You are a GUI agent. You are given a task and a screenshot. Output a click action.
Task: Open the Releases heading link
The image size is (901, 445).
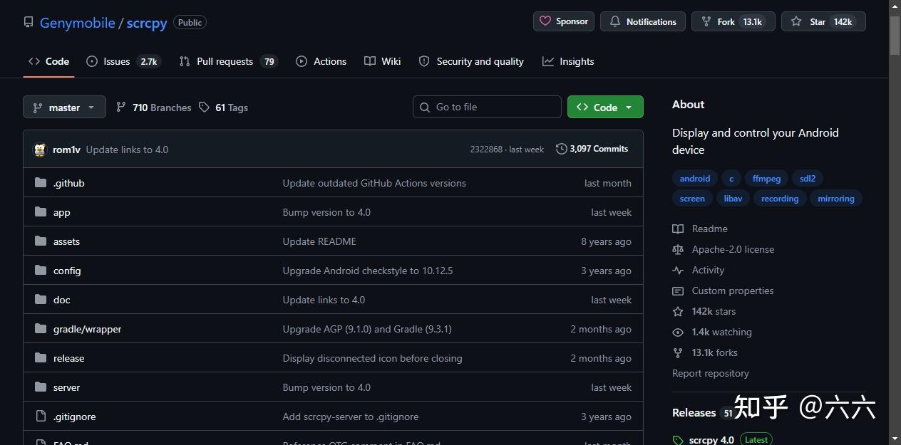click(x=694, y=413)
